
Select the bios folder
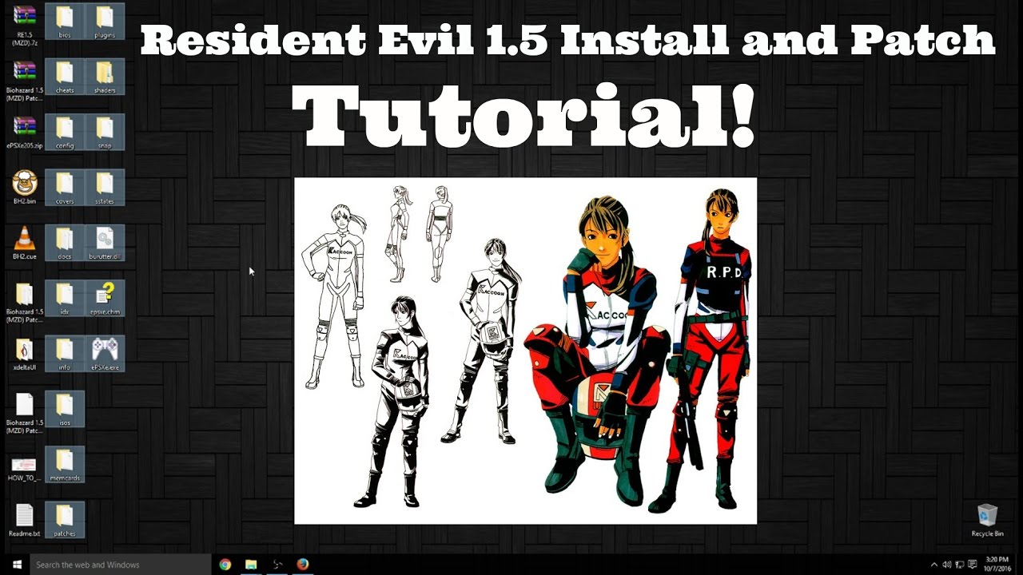tap(65, 22)
